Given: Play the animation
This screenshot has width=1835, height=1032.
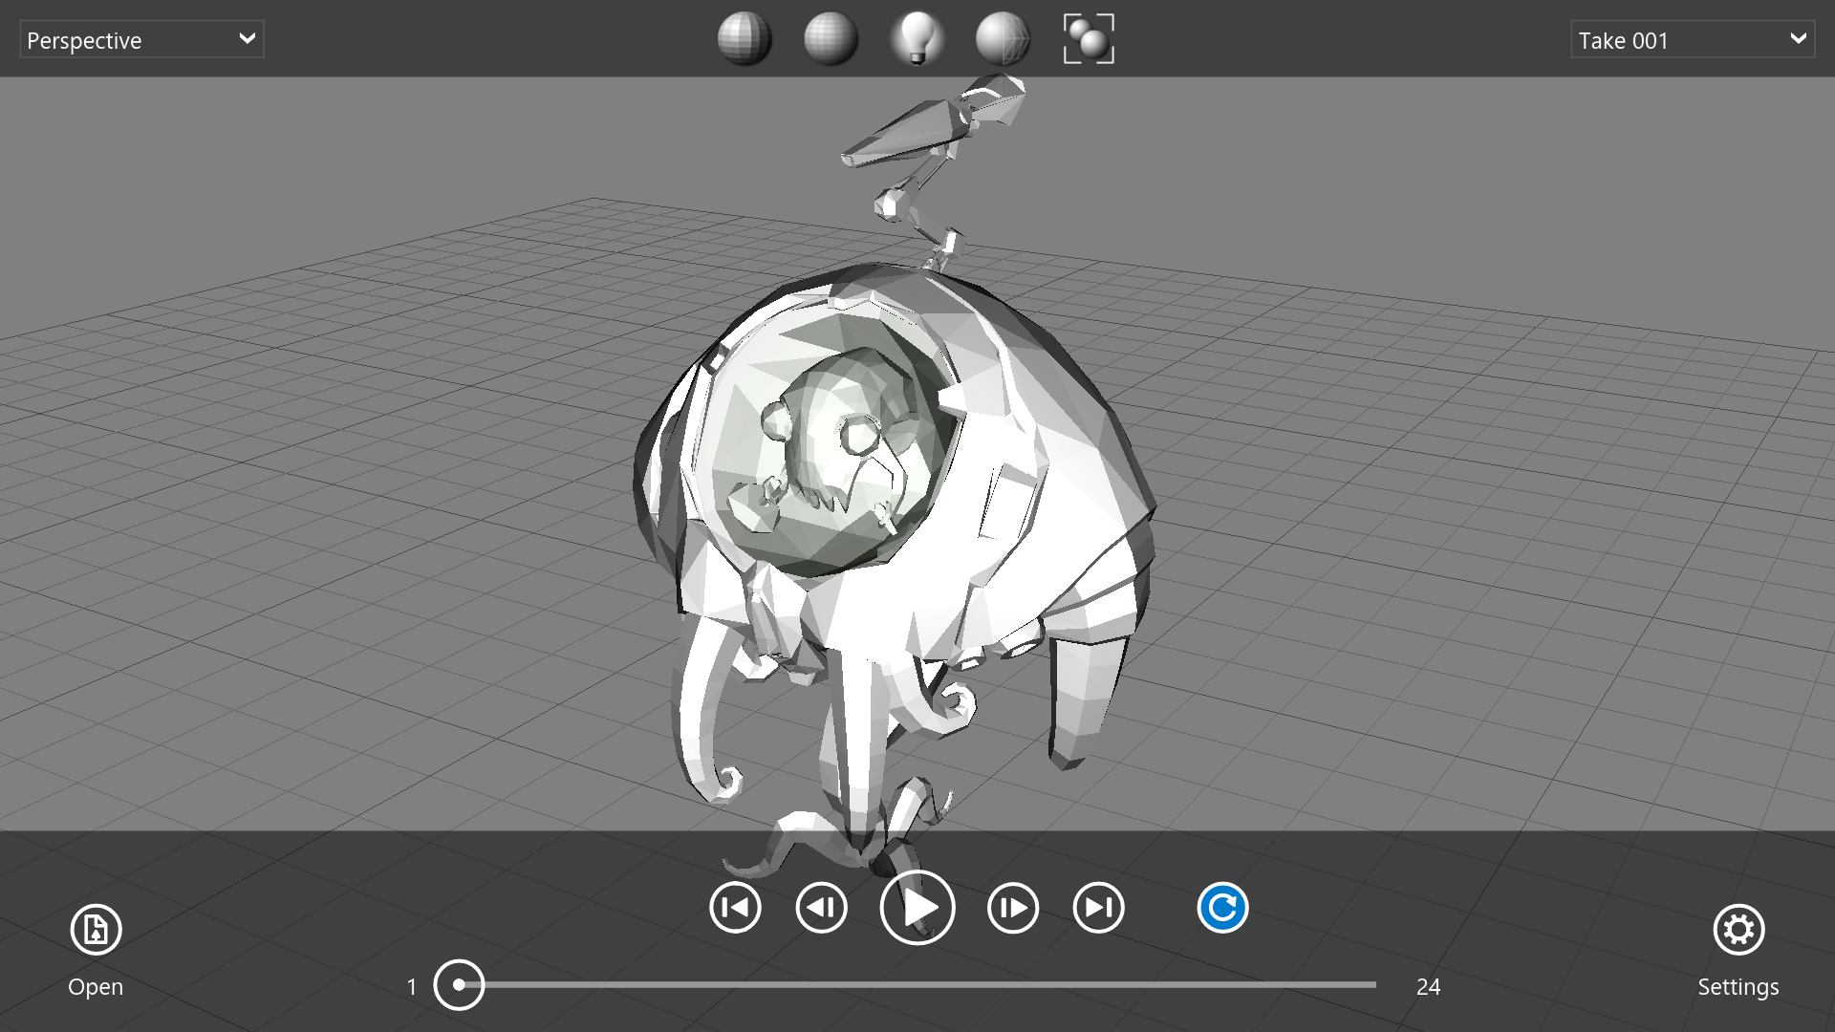Looking at the screenshot, I should click(x=917, y=908).
